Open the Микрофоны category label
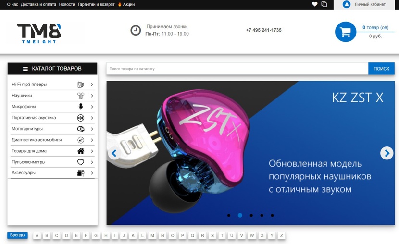The image size is (399, 244). point(24,107)
